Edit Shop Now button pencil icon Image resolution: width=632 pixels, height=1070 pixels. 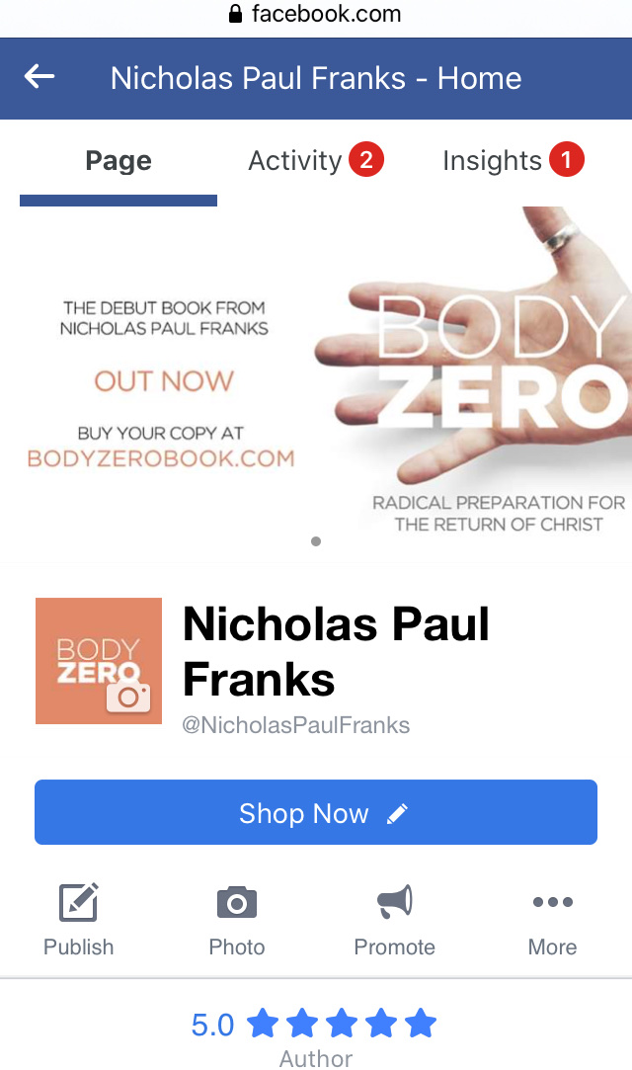pyautogui.click(x=398, y=813)
